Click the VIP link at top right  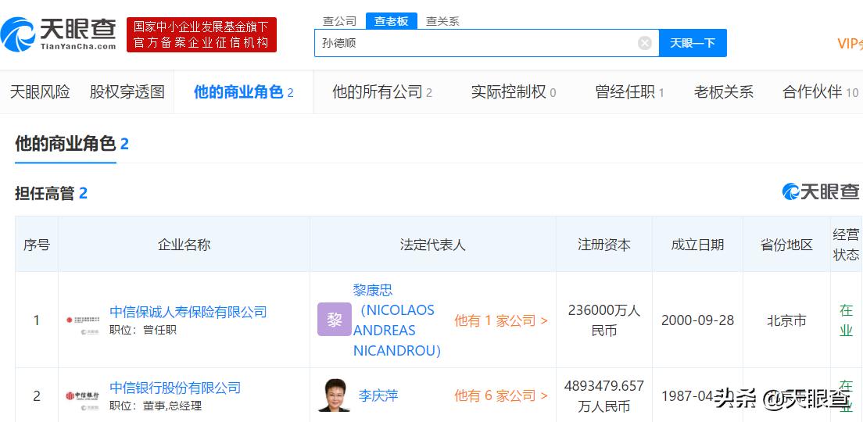(x=849, y=44)
